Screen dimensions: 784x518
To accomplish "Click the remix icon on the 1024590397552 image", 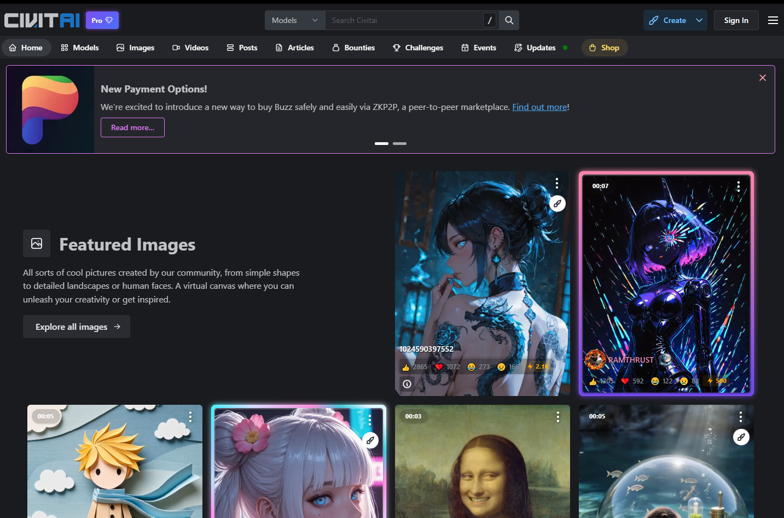I will pyautogui.click(x=557, y=203).
